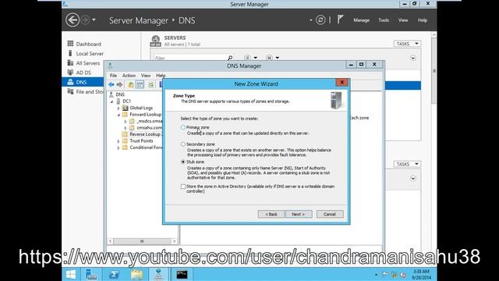The height and width of the screenshot is (281, 499).
Task: Cancel the New Zone Wizard
Action: pos(330,215)
